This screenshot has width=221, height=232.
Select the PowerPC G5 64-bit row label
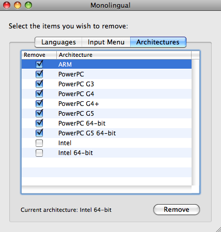[87, 133]
